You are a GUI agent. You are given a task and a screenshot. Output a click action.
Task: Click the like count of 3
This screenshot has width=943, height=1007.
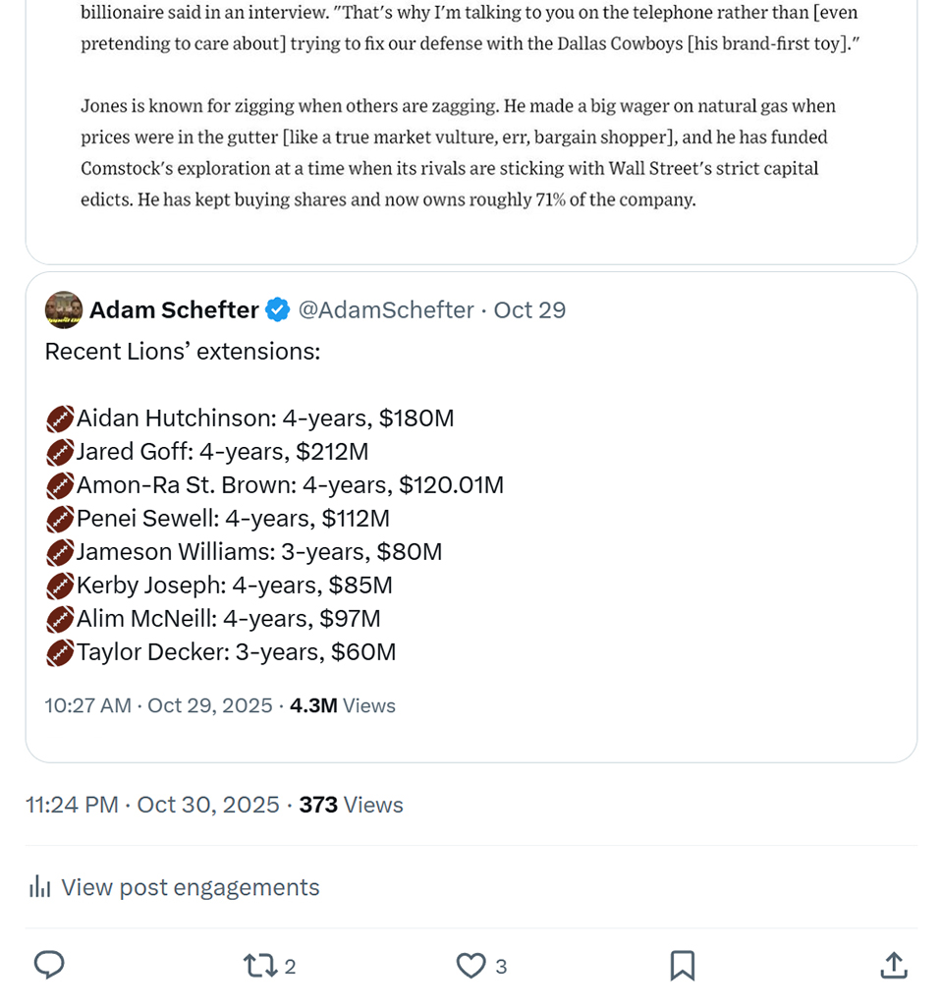(x=501, y=967)
